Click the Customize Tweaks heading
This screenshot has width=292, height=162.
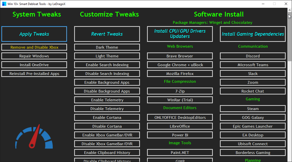109,14
